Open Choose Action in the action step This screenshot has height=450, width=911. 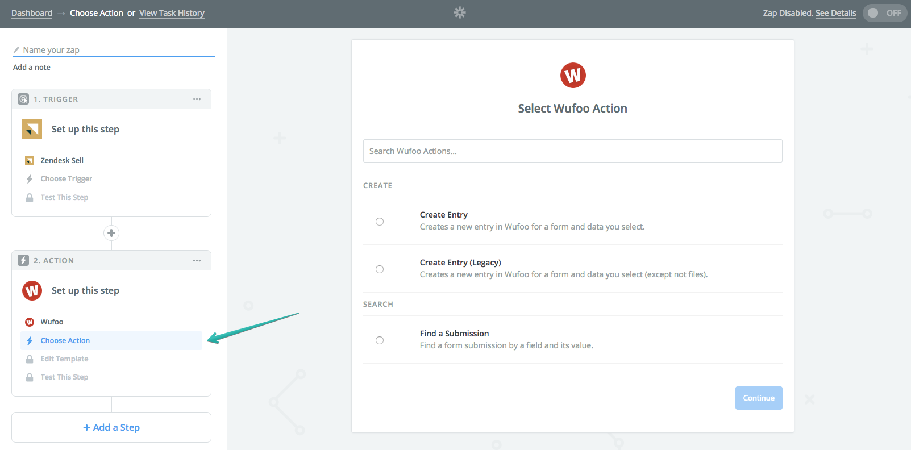click(x=65, y=340)
